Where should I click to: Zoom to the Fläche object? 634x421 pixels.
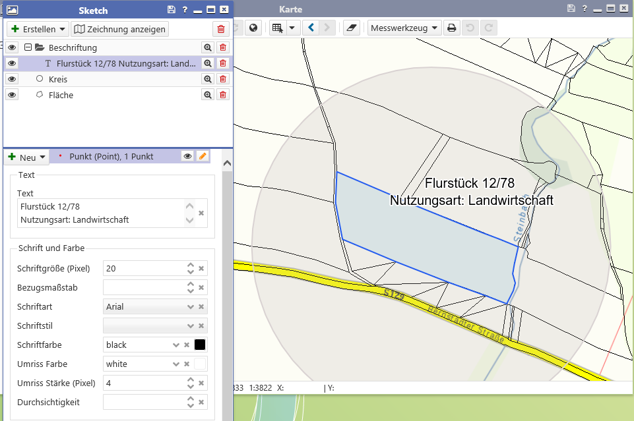pos(208,95)
